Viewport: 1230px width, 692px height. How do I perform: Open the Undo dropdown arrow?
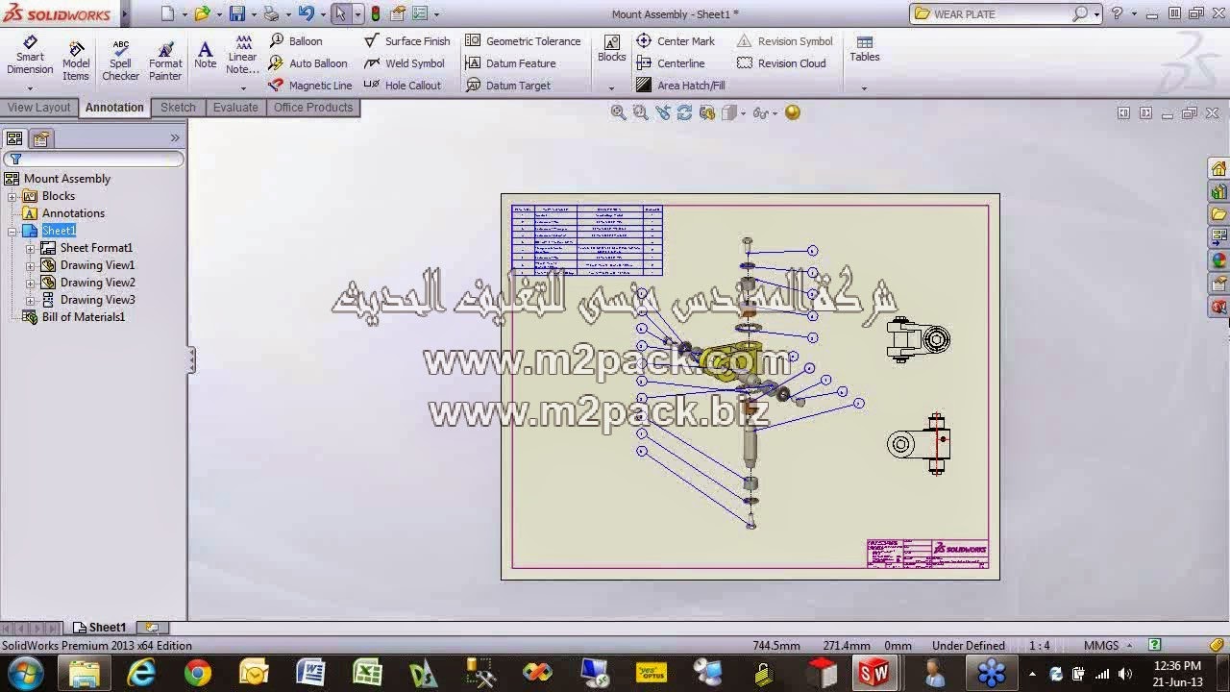pos(322,14)
